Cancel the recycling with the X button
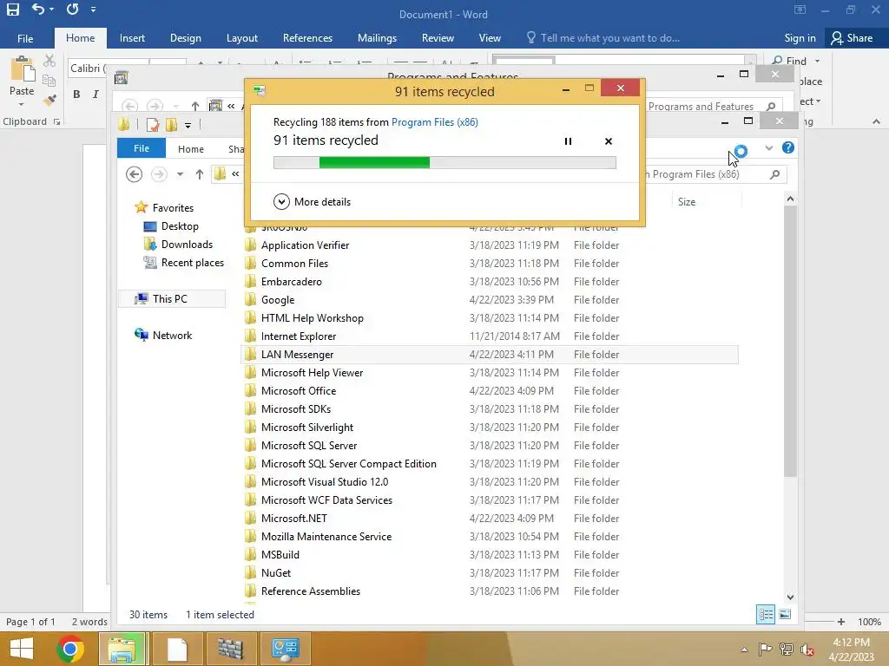The width and height of the screenshot is (889, 666). tap(609, 141)
